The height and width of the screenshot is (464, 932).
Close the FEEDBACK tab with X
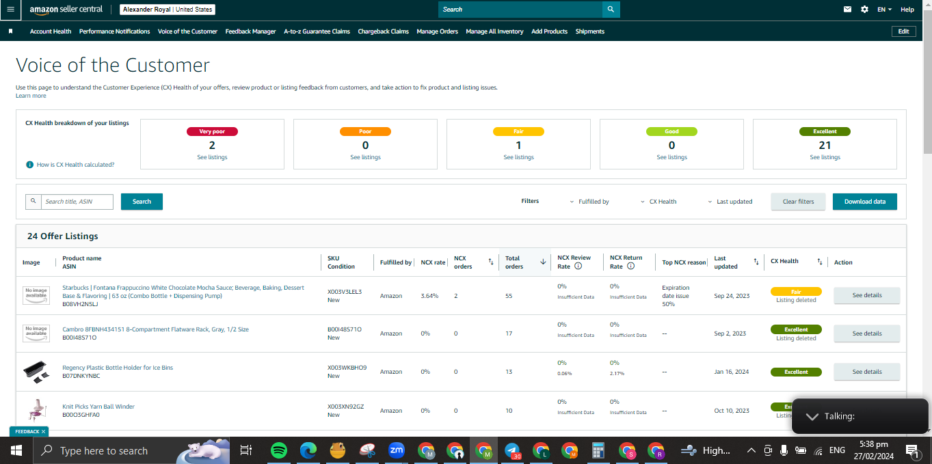(x=43, y=432)
